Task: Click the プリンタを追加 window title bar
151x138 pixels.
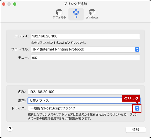Action: pos(75,4)
